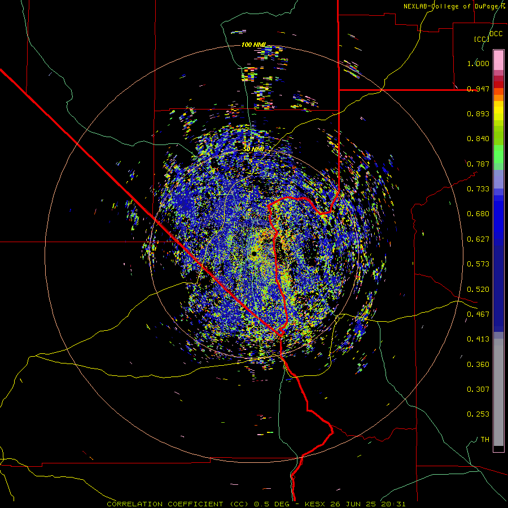Select the 0.893 legend value
Image resolution: width=508 pixels, height=508 pixels.
[x=478, y=113]
